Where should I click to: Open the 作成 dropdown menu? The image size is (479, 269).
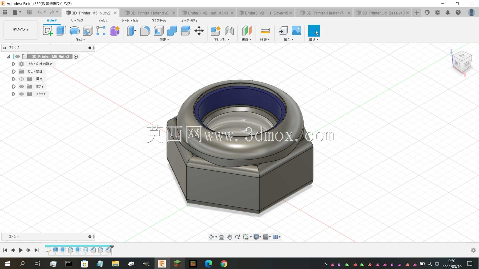click(x=80, y=40)
